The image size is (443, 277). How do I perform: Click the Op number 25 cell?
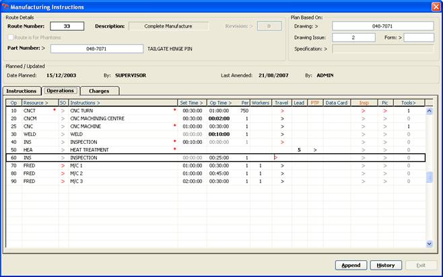point(13,126)
